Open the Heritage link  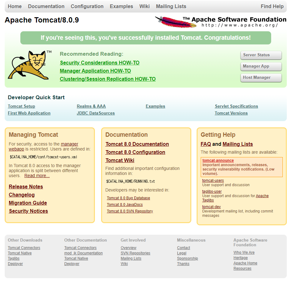click(x=240, y=258)
